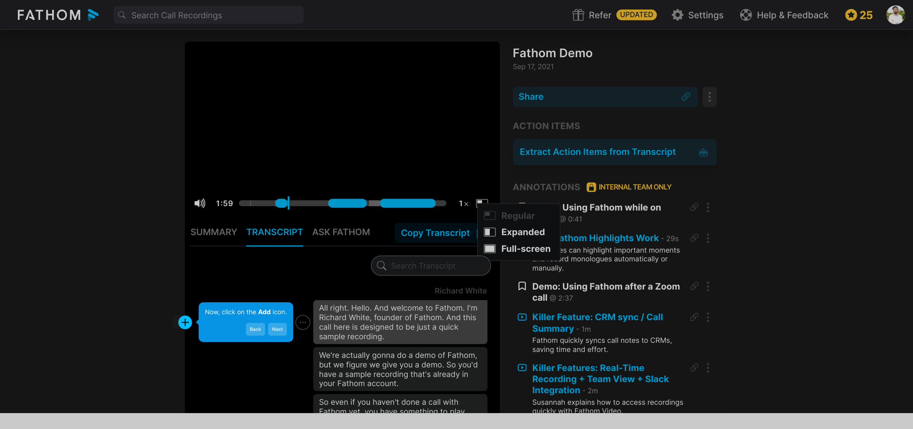Screen dimensions: 913x429
Task: Copy link for Fathom Highlights Work annotation
Action: [694, 238]
